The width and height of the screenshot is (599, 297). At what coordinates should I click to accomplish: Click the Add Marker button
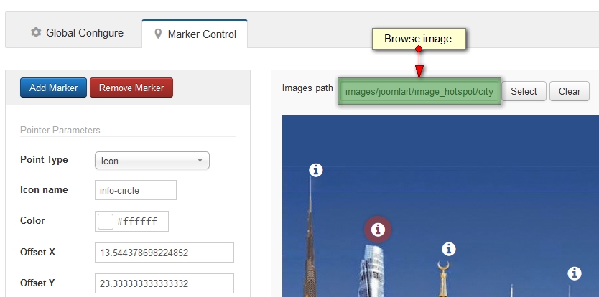[53, 88]
